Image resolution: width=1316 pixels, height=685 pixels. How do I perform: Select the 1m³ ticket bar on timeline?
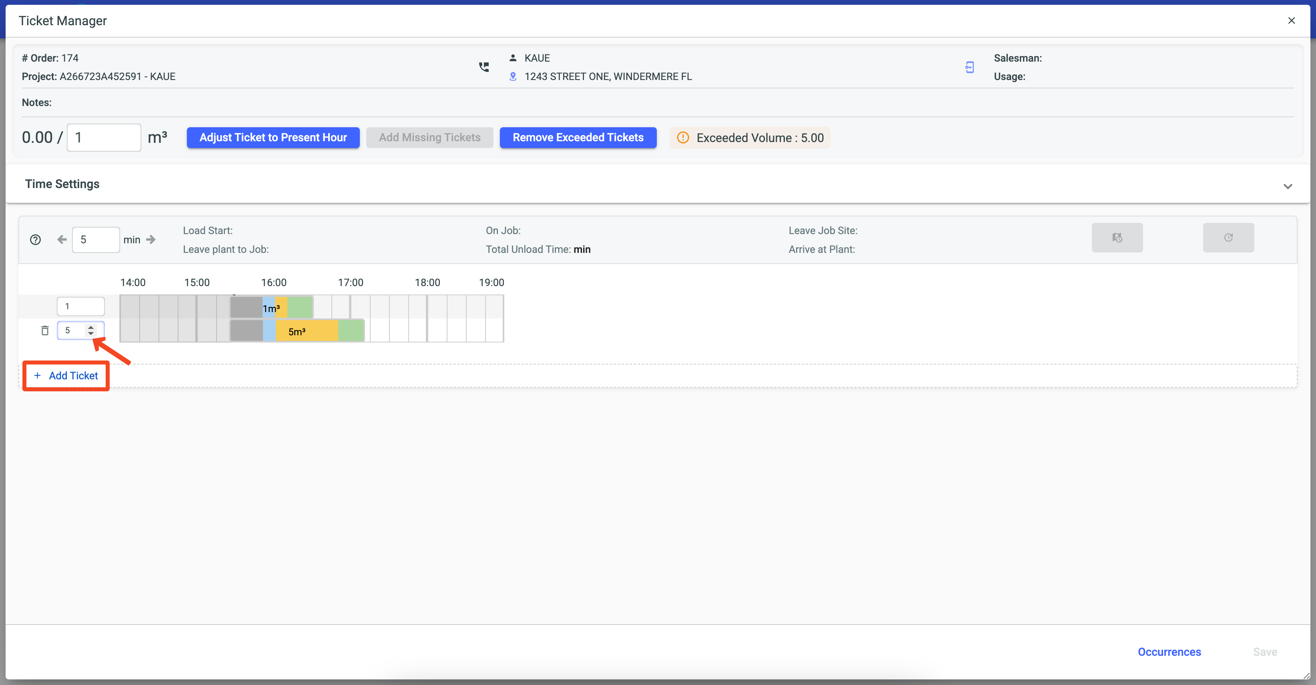tap(271, 308)
